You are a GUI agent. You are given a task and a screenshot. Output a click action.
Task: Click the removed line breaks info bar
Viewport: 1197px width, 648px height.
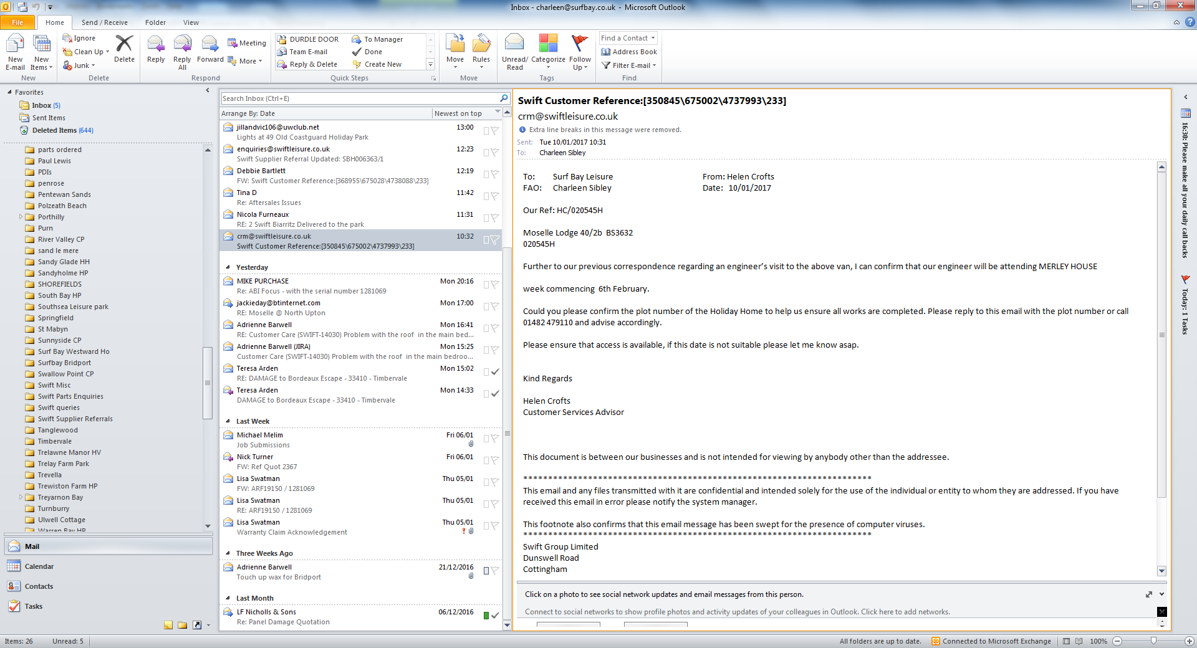click(605, 130)
